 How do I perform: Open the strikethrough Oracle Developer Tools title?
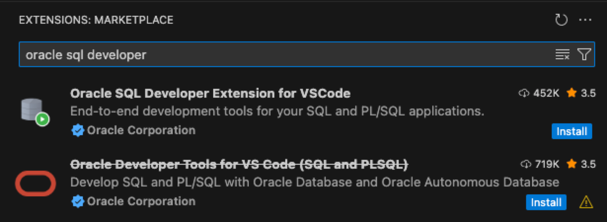click(239, 164)
